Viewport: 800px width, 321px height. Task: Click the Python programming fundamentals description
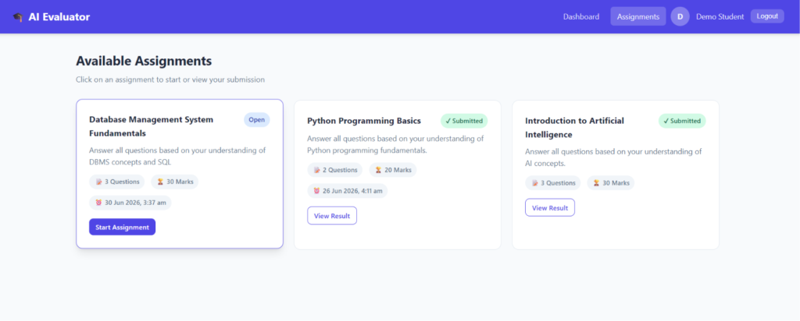click(x=395, y=144)
